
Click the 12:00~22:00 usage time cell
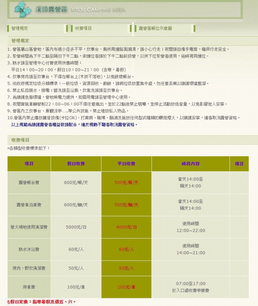pos(191,227)
